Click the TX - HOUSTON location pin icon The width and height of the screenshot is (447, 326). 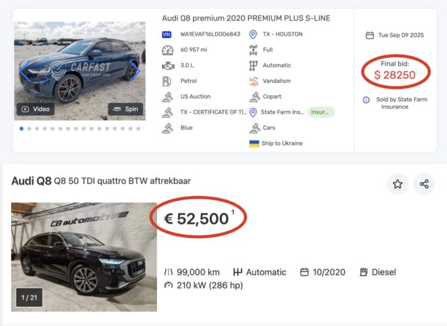(253, 34)
